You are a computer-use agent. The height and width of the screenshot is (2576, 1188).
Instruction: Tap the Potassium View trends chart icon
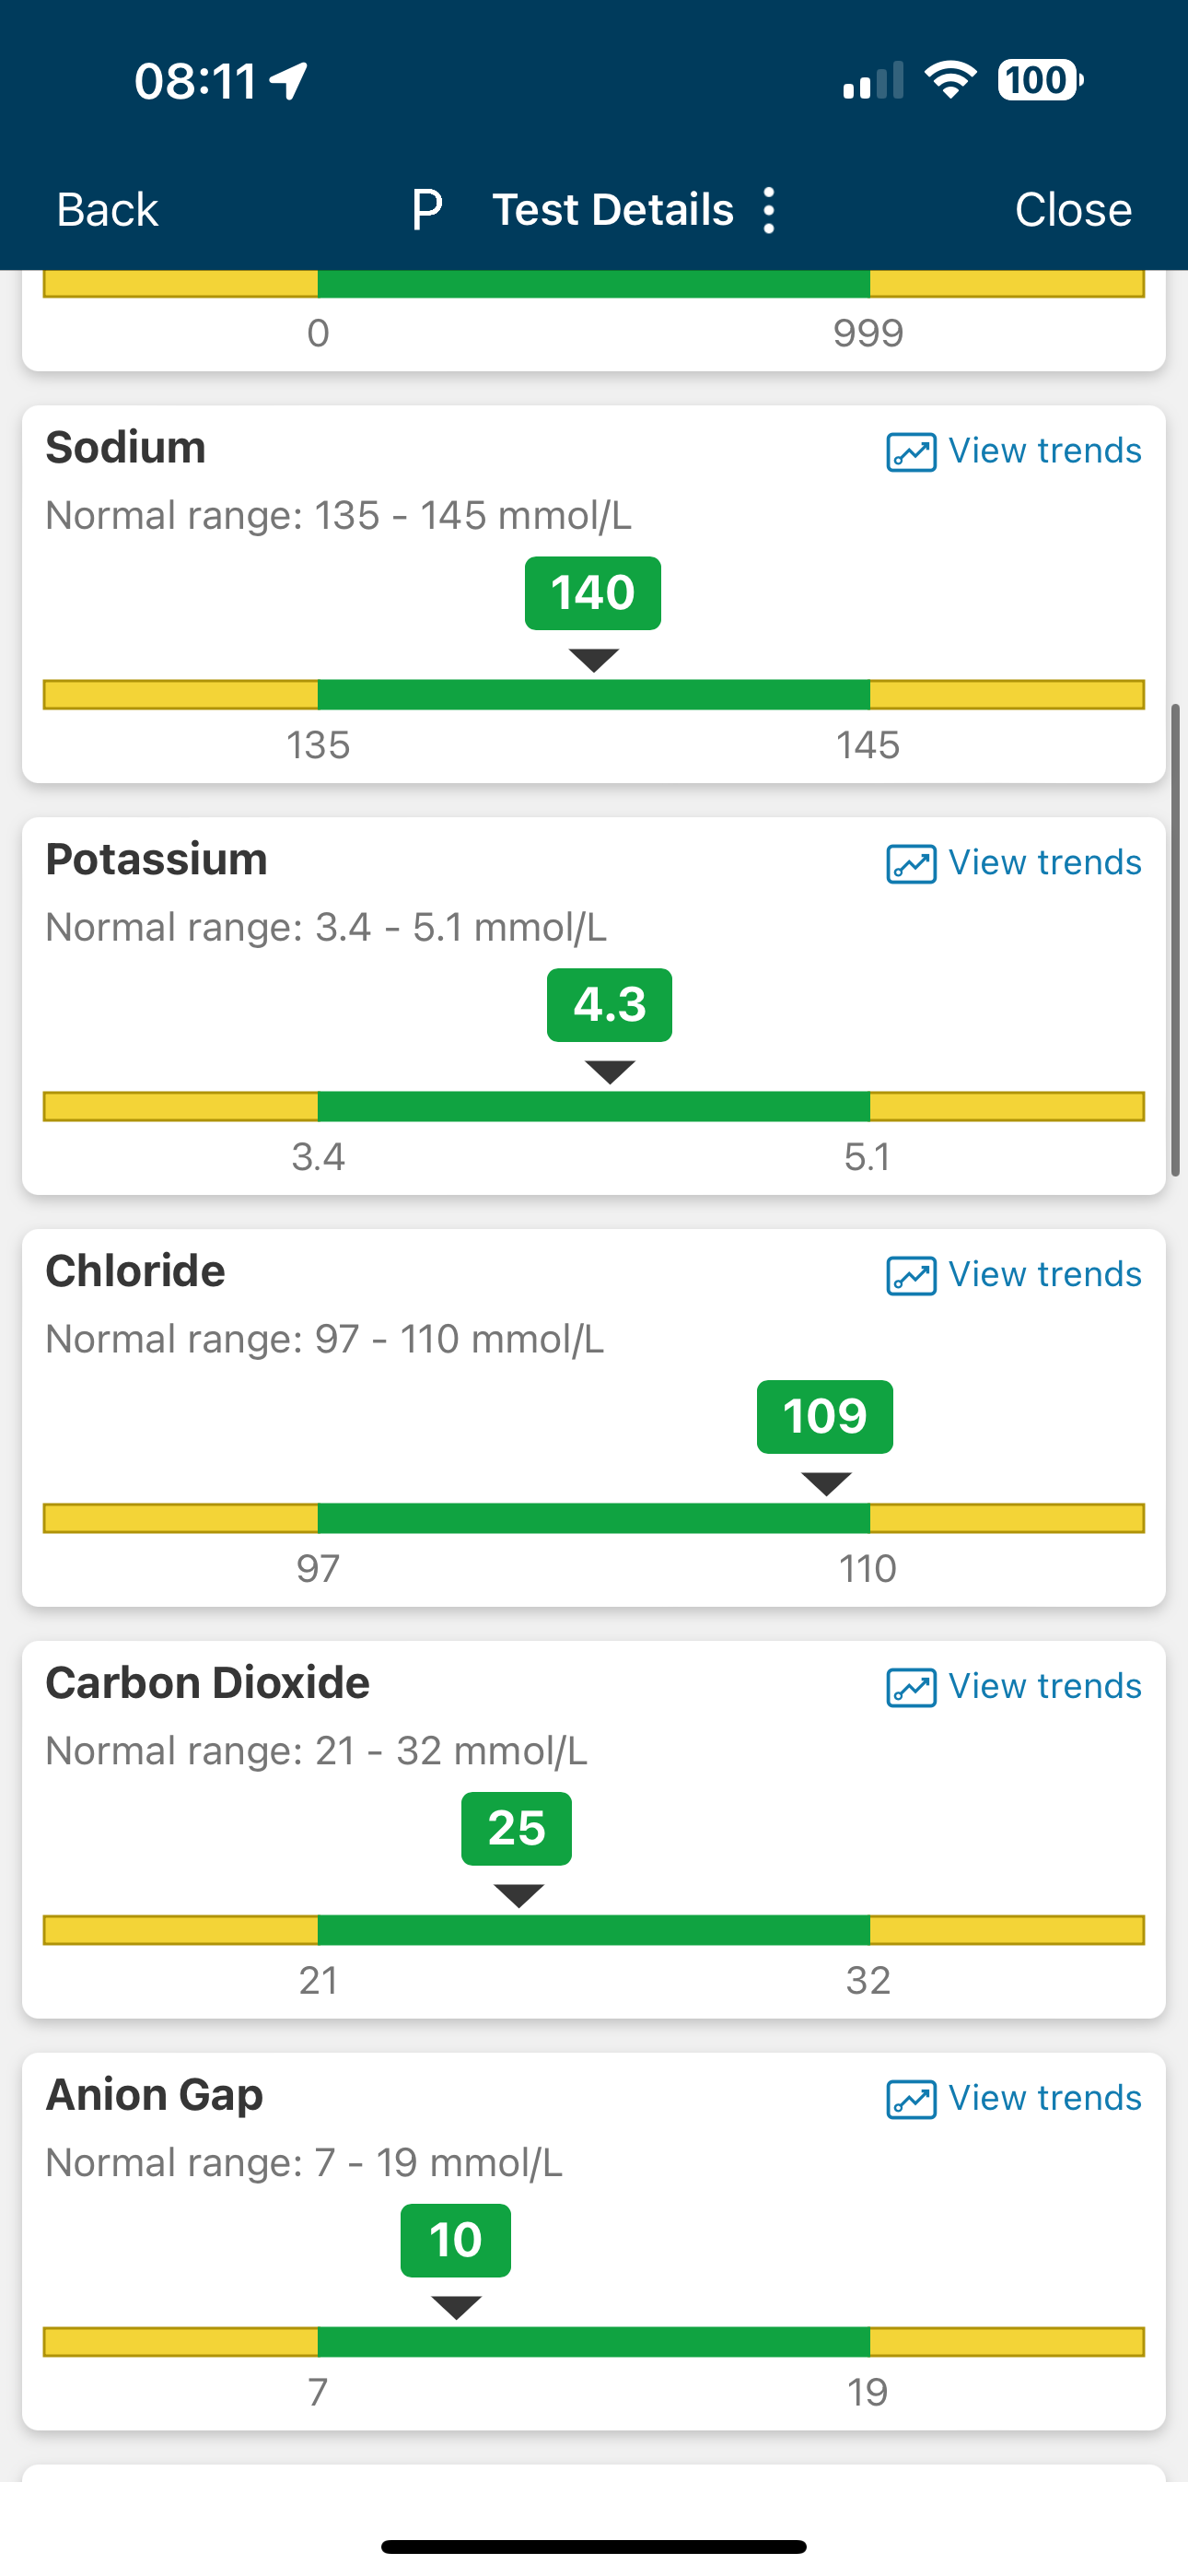click(x=911, y=864)
